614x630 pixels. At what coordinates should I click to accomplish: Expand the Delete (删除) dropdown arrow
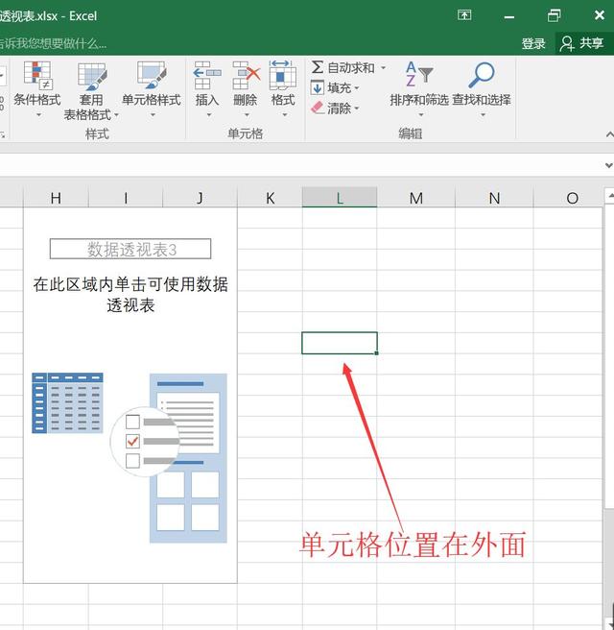click(247, 115)
